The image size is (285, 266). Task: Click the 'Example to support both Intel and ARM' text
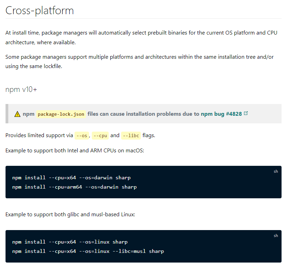75,151
